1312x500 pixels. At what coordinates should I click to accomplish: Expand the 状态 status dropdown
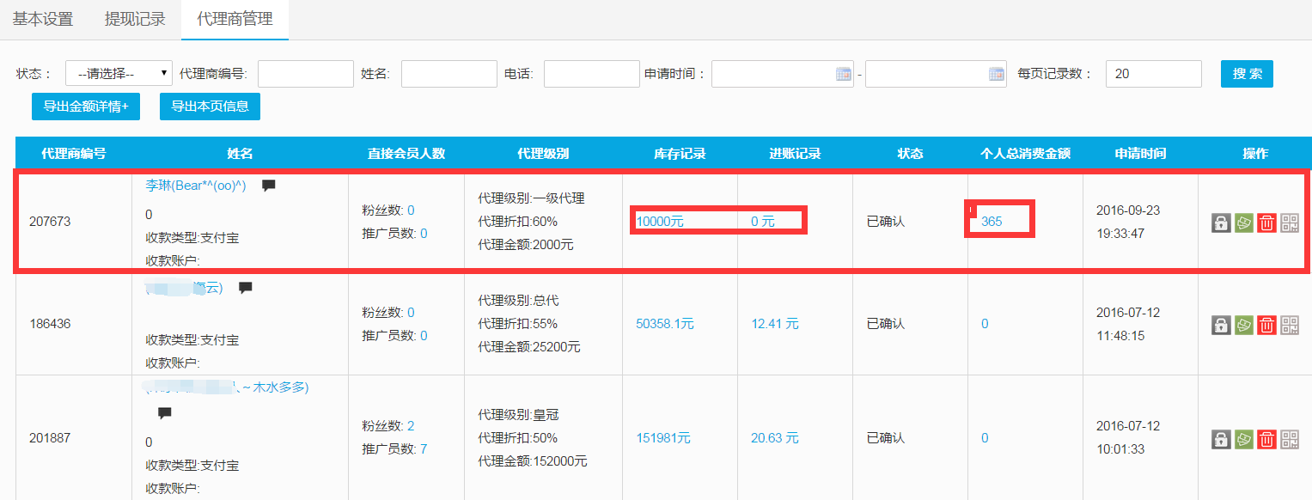point(119,74)
